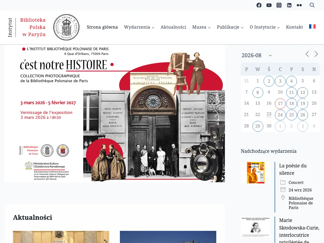Screen dimensions: 324x243
Task: Click Nadchodzące wydarzenia heading
Action: pyautogui.click(x=269, y=151)
